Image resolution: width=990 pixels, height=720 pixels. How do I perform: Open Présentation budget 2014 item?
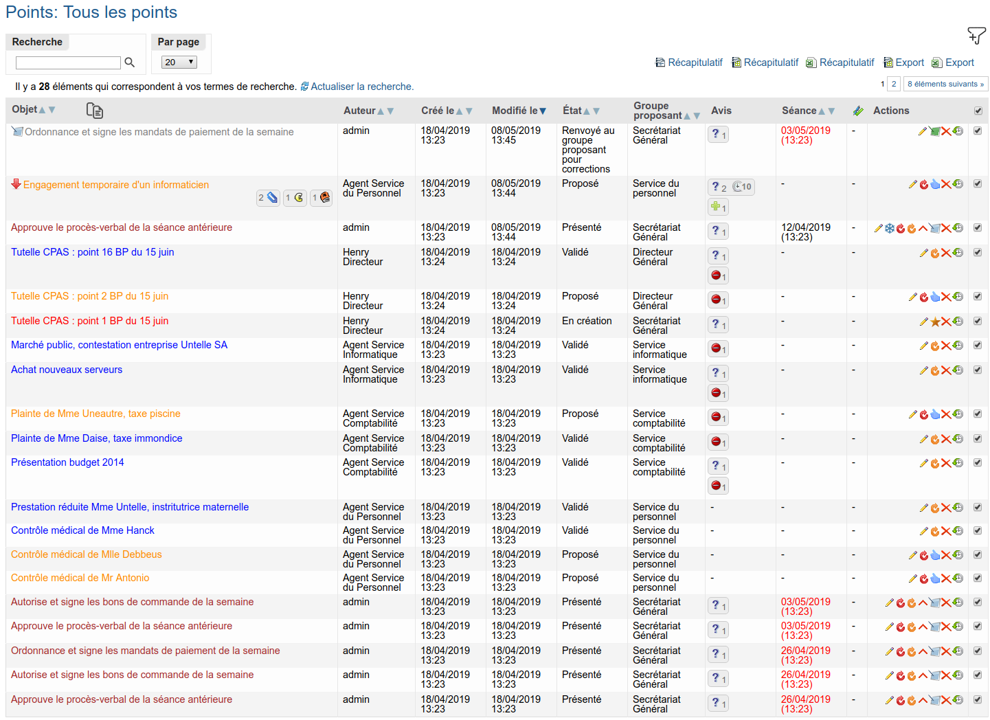pos(67,462)
